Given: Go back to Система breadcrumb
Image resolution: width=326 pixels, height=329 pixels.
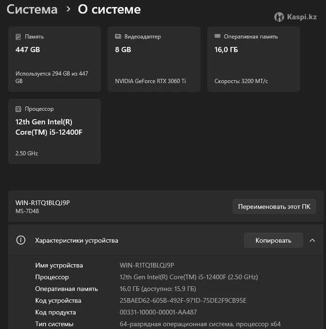Looking at the screenshot, I should click(32, 9).
